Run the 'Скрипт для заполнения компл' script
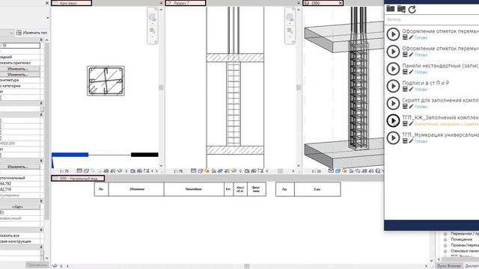 [x=393, y=103]
